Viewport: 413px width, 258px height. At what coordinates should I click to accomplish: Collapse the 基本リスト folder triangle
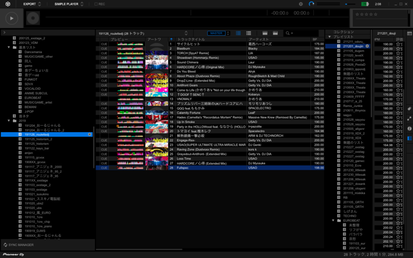click(9, 47)
